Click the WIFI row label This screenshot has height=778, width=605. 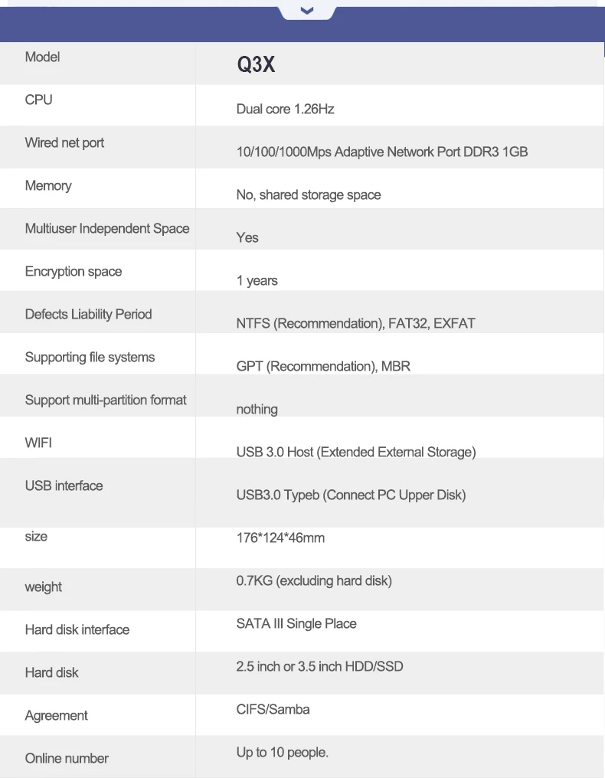pyautogui.click(x=38, y=443)
